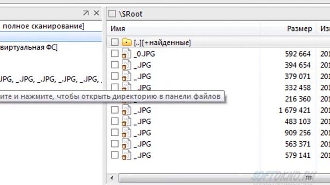Screen dimensions: 330x185
Task: Click the size value 379 071
Action: (298, 77)
